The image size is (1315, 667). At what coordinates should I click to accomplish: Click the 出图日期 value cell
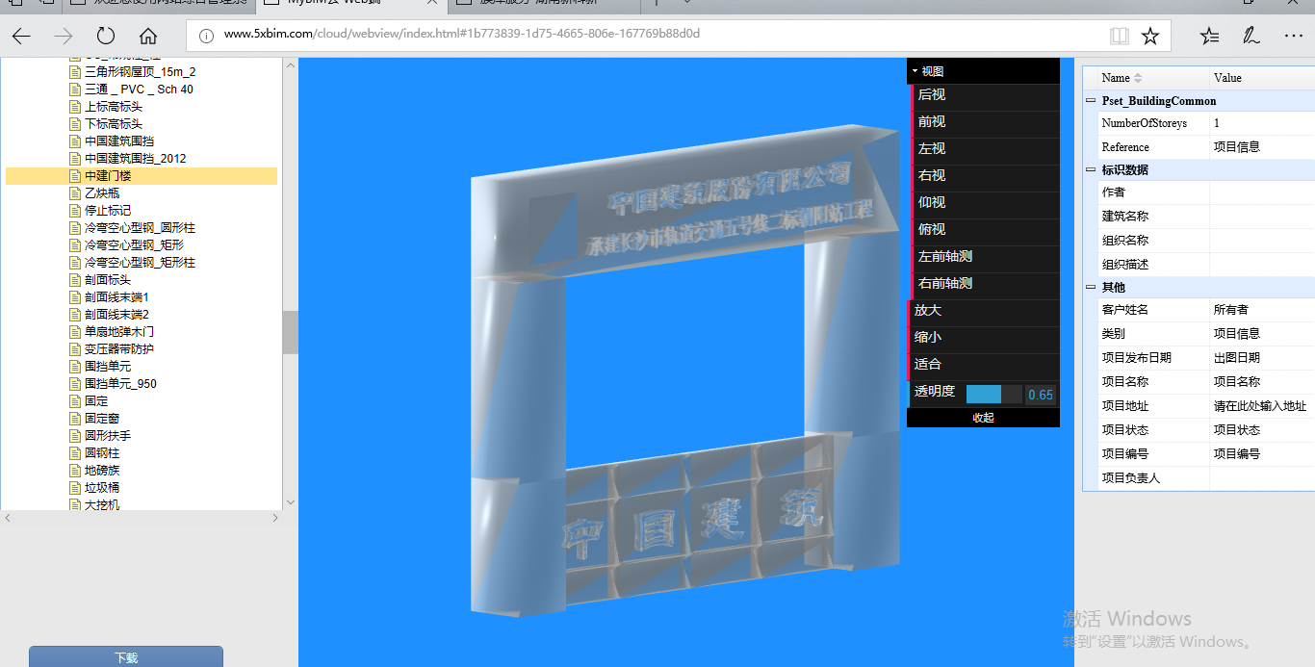click(1262, 358)
